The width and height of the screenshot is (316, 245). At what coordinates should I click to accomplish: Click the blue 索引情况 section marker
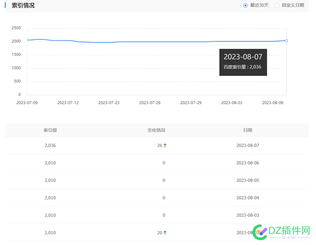(x=5, y=5)
